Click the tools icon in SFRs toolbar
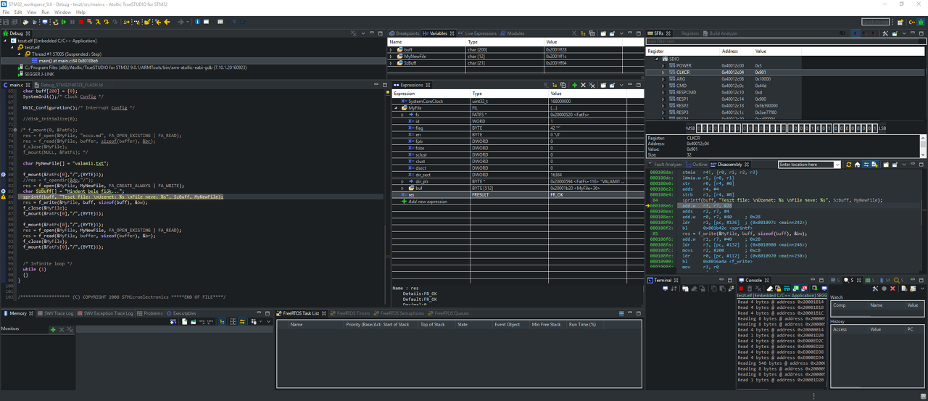The height and width of the screenshot is (401, 928). 885,33
